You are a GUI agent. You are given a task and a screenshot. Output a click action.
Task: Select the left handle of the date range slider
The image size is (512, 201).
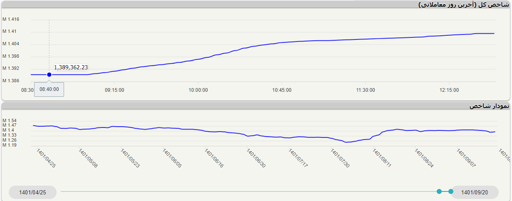(439, 191)
